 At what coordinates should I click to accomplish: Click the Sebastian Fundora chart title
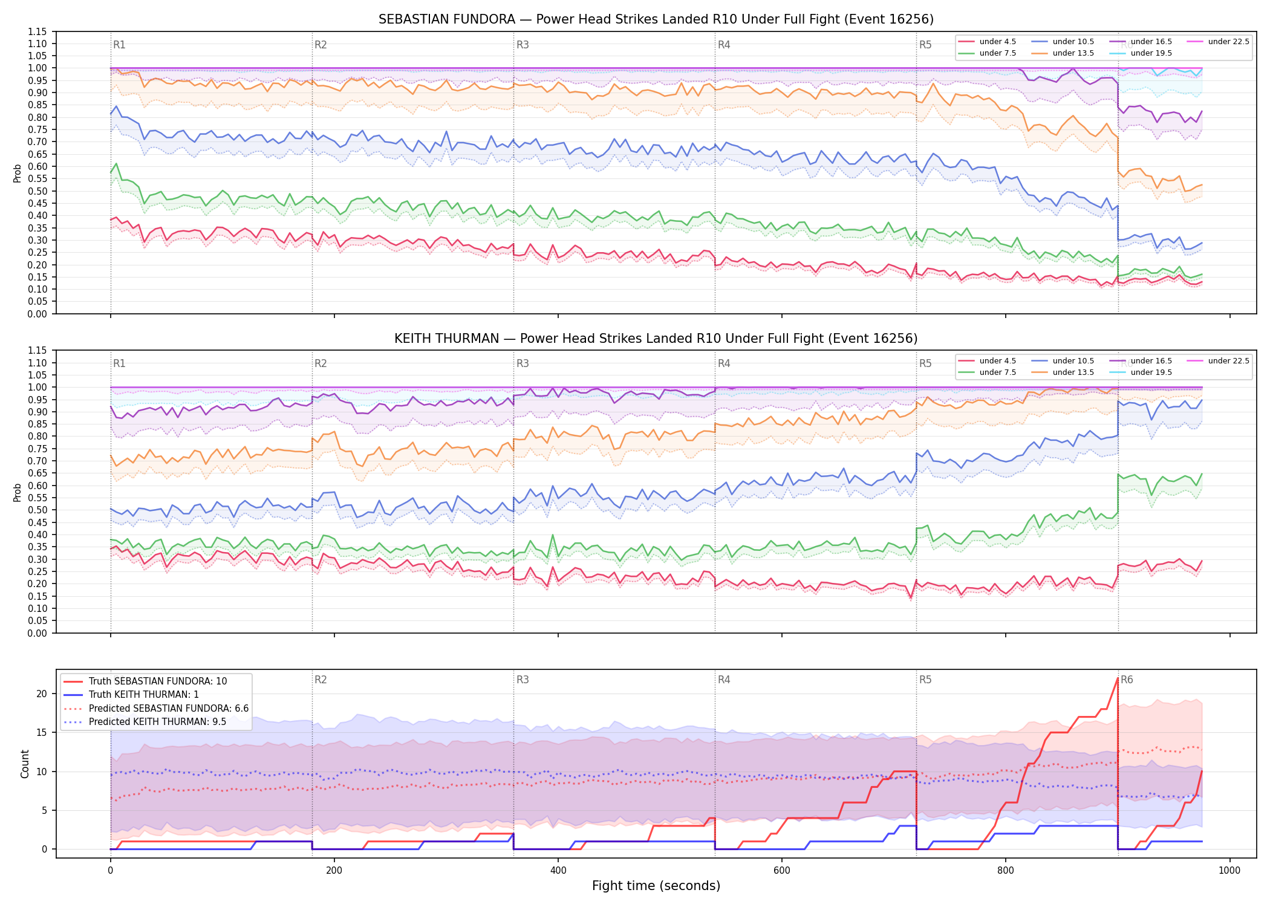point(656,19)
